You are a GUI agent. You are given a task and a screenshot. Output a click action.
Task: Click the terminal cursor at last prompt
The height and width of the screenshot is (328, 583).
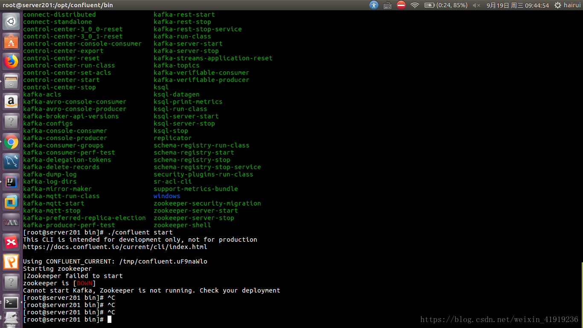(109, 319)
